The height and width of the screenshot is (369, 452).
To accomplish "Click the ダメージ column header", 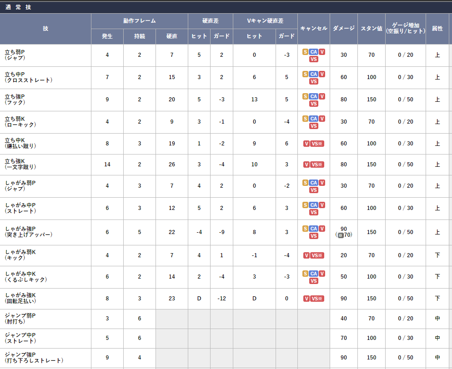I will point(344,28).
